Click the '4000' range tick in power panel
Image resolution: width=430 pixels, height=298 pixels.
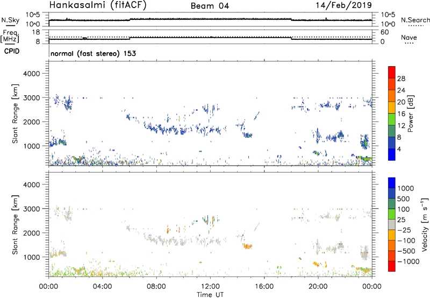(x=32, y=74)
